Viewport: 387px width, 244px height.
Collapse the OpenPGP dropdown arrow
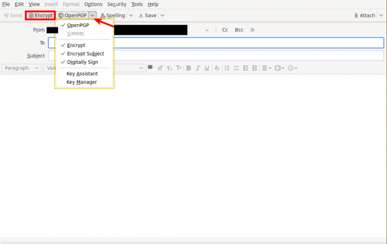pyautogui.click(x=92, y=15)
